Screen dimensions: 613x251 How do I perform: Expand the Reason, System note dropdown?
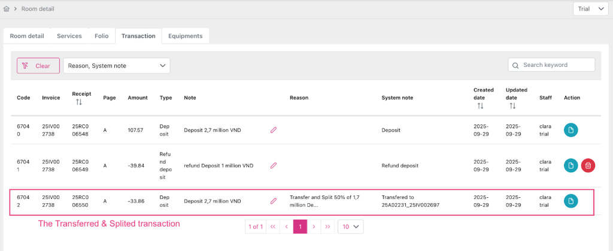117,66
